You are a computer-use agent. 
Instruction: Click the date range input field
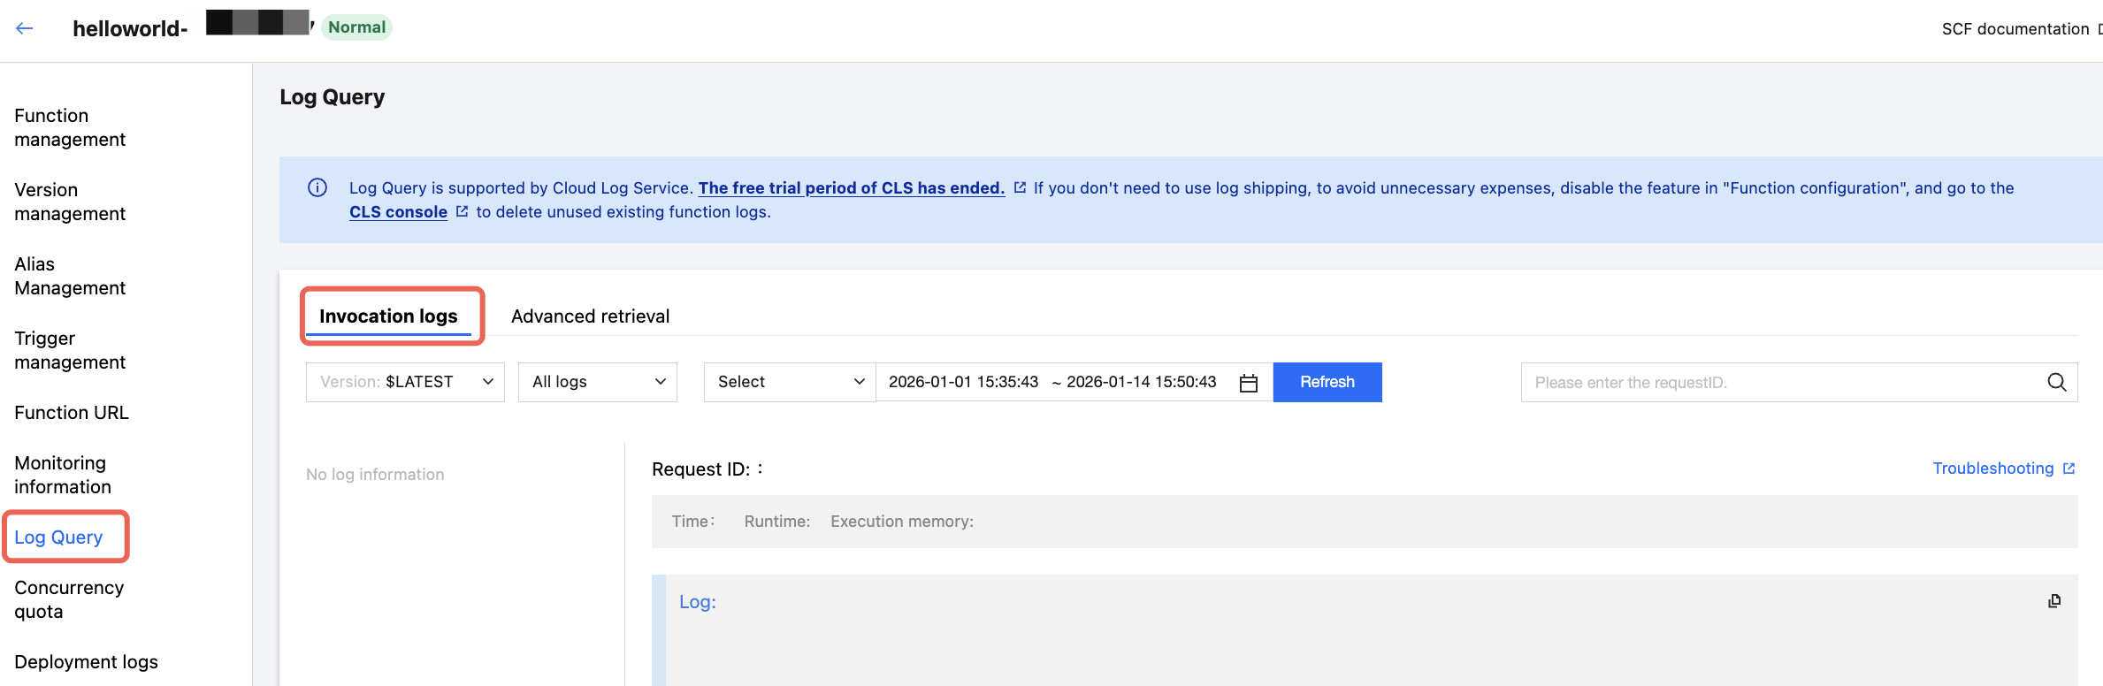point(1052,382)
